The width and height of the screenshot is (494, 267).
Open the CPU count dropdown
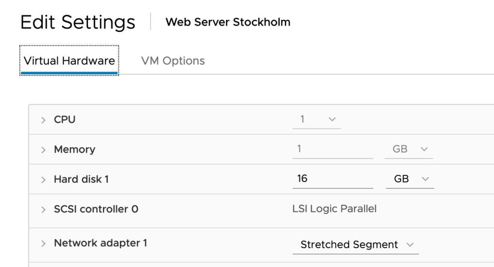pos(317,119)
